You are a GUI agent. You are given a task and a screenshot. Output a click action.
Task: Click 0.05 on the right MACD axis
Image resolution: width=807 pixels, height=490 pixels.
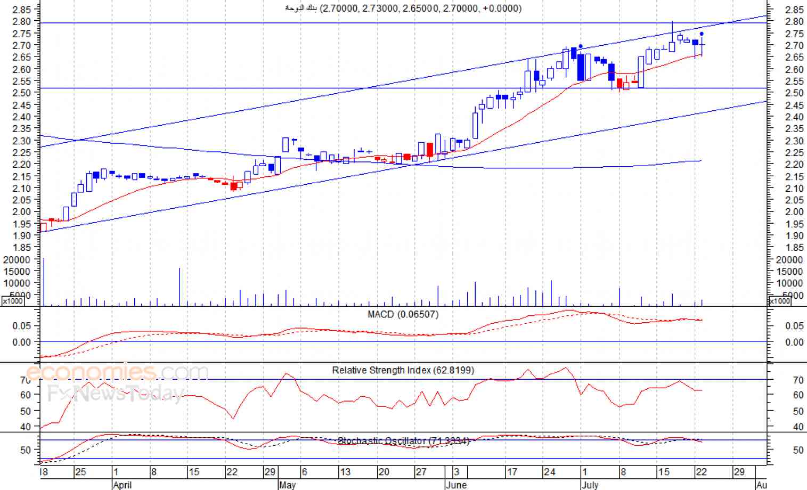[794, 326]
